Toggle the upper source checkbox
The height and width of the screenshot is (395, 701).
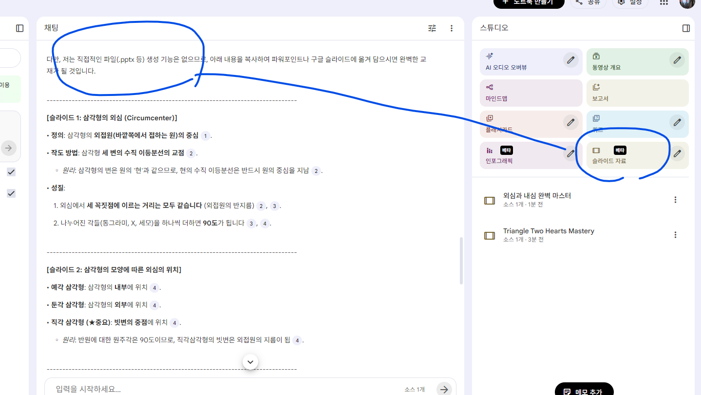[11, 172]
